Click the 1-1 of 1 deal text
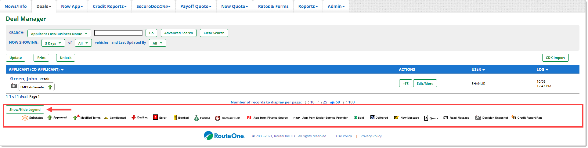588x148 pixels. pos(17,96)
